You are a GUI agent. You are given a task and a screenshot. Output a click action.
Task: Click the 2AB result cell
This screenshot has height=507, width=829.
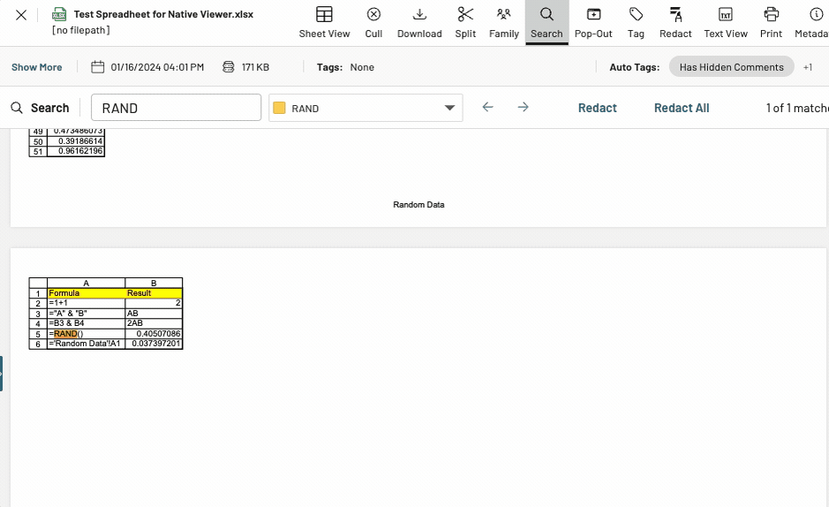click(154, 323)
